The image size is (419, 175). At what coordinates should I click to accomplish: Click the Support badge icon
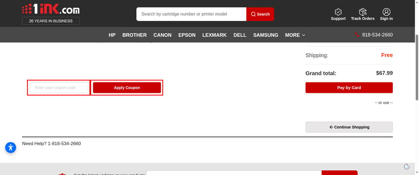[338, 12]
